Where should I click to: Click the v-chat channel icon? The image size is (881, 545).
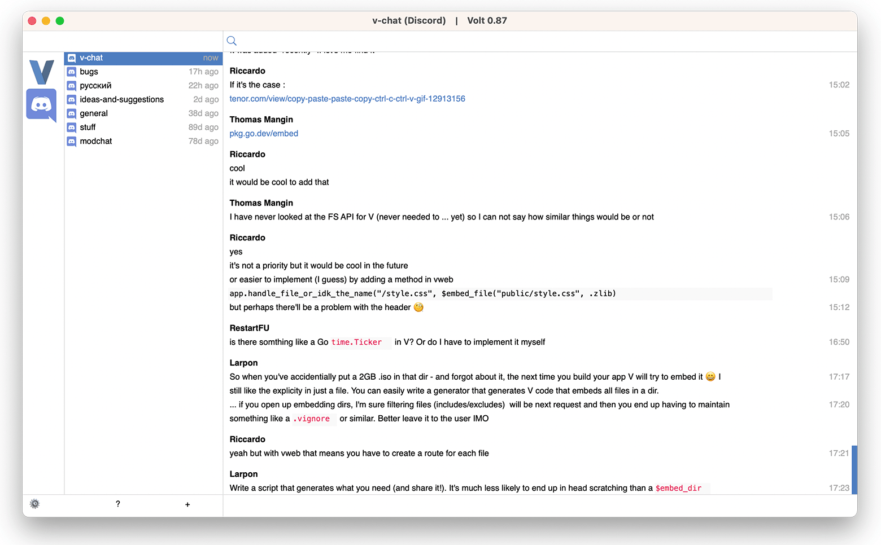tap(72, 58)
